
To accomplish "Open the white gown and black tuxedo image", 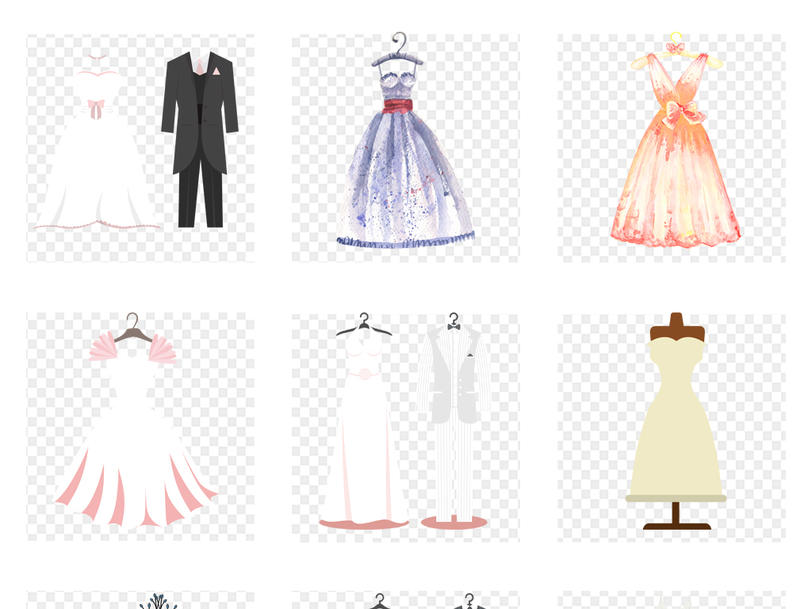I will [140, 148].
